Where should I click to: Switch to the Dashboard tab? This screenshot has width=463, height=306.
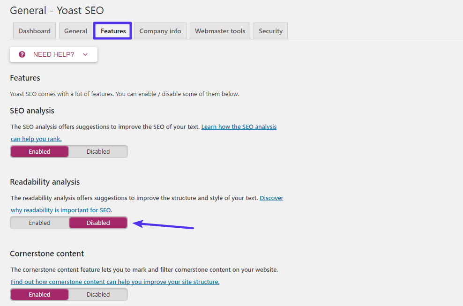(34, 31)
